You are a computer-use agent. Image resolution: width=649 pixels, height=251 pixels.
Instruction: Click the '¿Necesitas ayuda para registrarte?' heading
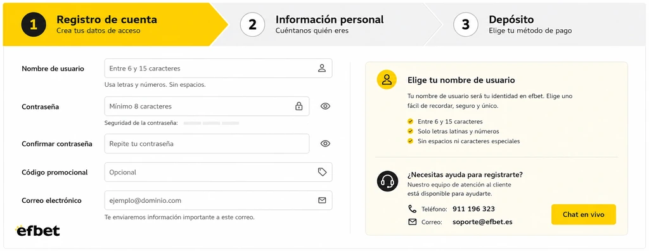[x=465, y=175]
